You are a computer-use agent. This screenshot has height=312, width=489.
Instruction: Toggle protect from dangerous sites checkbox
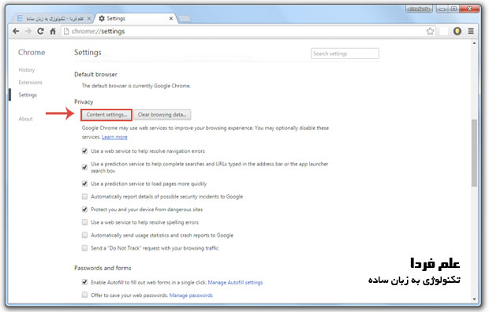(84, 210)
